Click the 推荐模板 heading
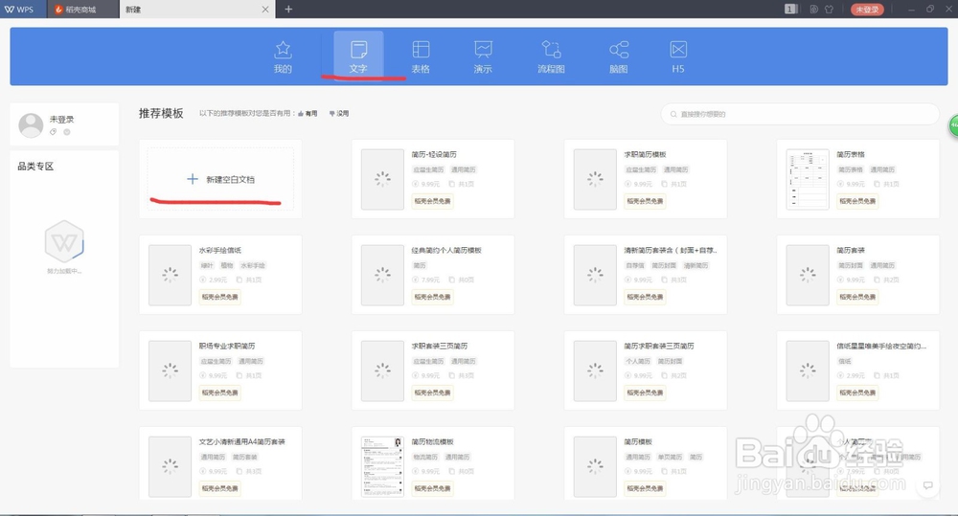Image resolution: width=958 pixels, height=516 pixels. click(x=161, y=114)
